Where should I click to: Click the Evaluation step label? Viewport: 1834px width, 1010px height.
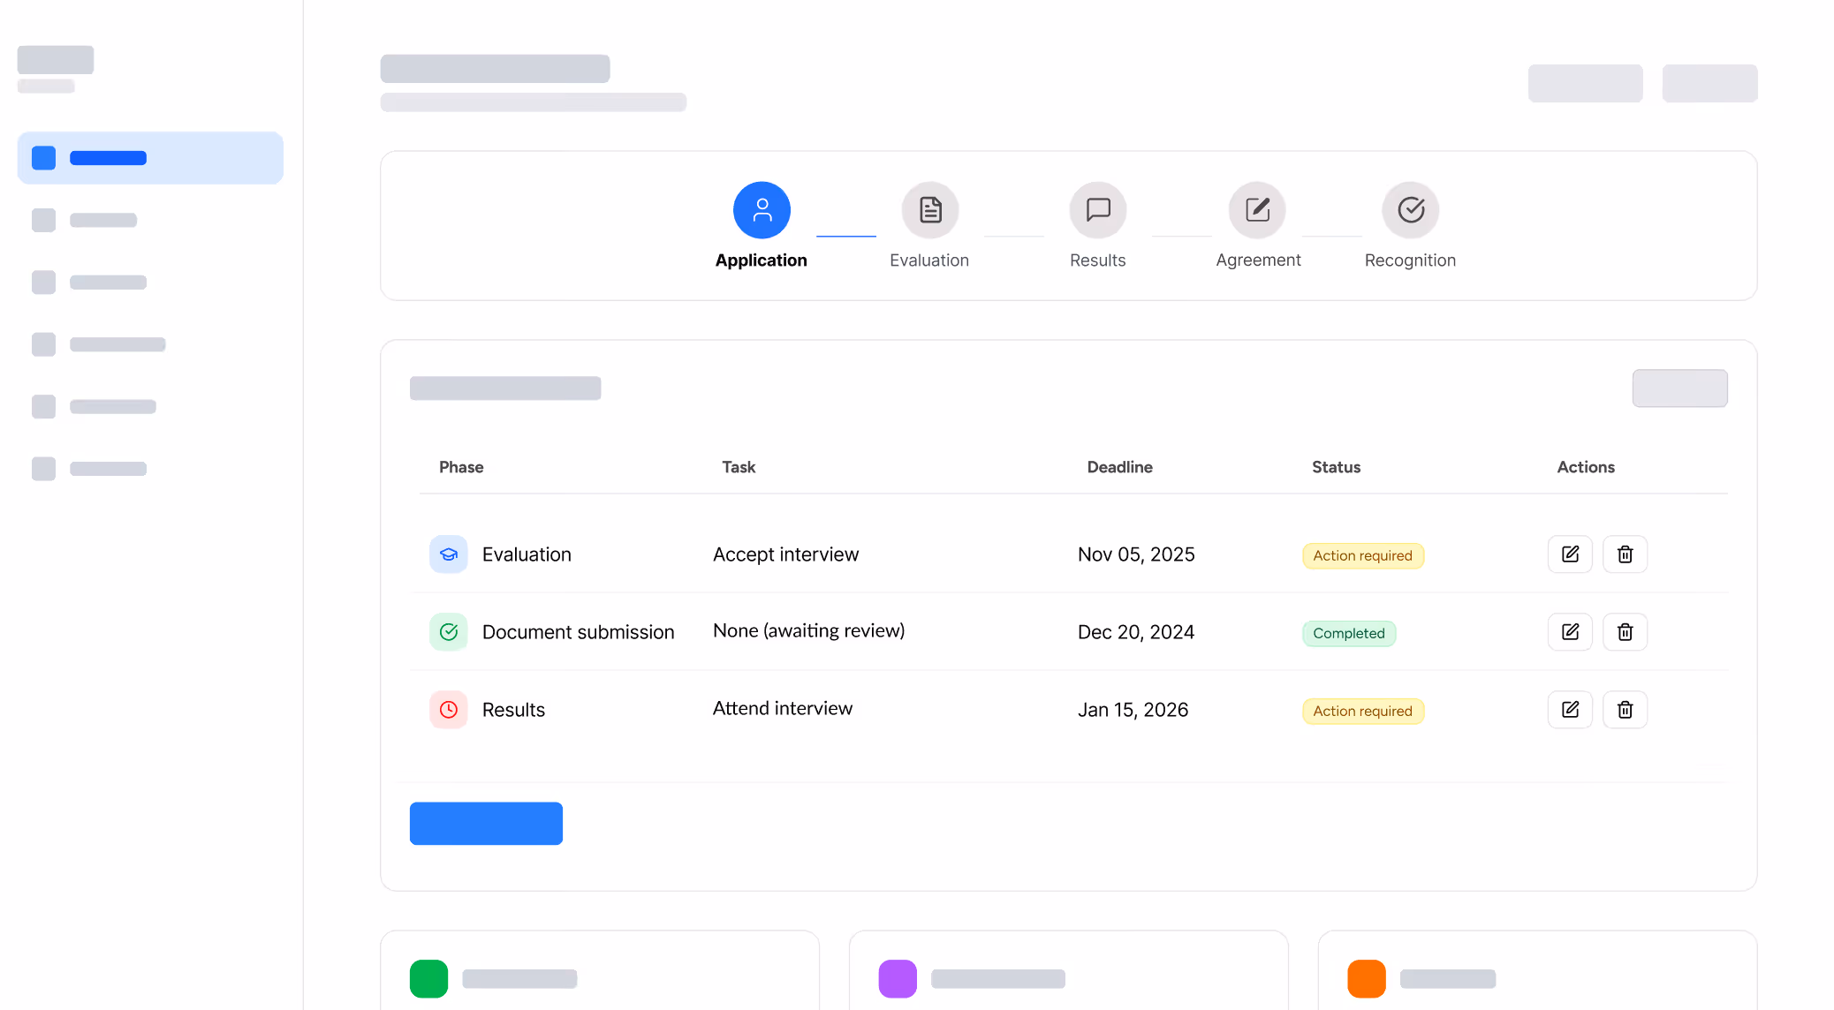[929, 260]
